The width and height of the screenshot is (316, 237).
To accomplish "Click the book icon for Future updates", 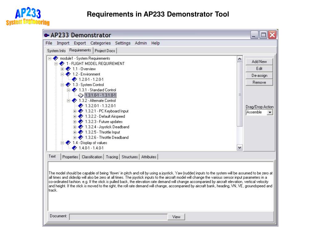I will click(81, 122).
